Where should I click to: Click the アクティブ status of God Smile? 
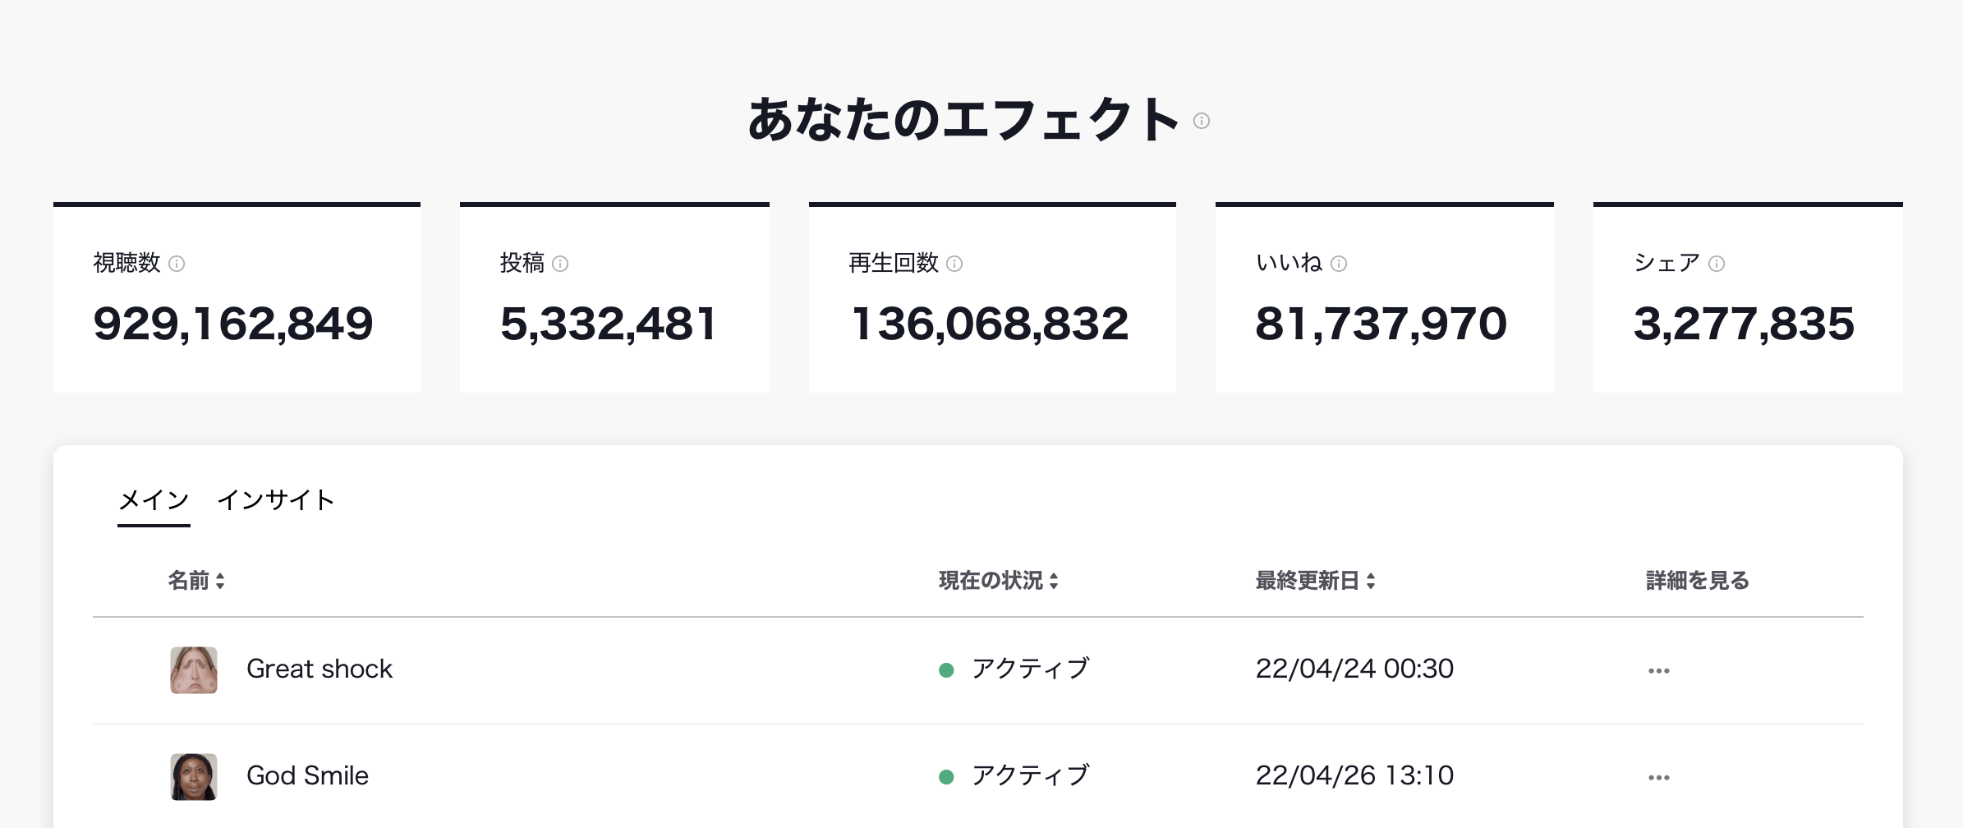[1030, 776]
